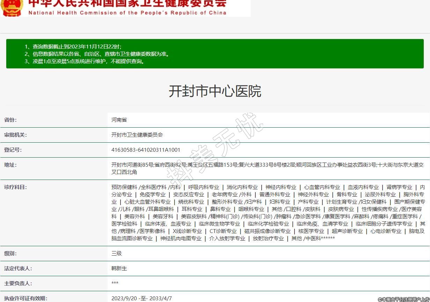Viewport: 430px width, 302px height.
Task: Click the 主要负责人 row label
Action: point(18,284)
